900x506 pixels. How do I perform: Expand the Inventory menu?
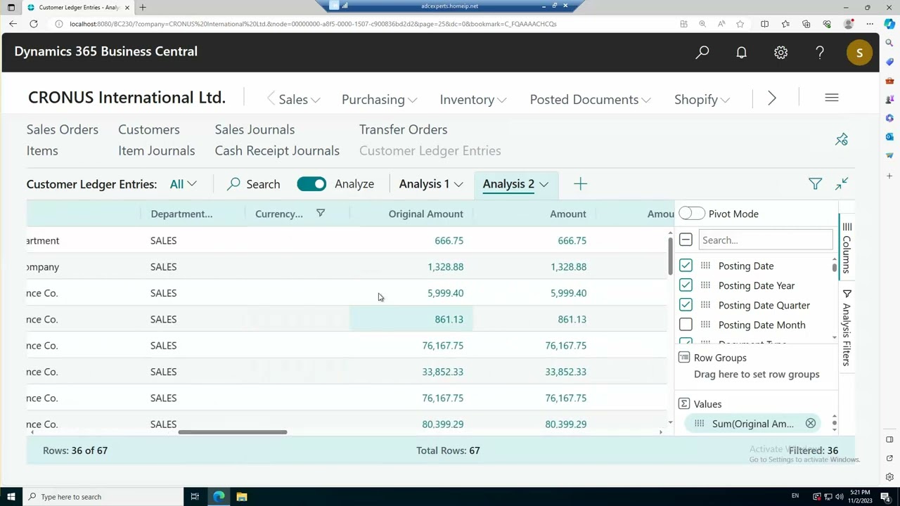(x=473, y=99)
